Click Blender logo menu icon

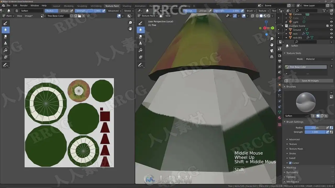[3, 5]
